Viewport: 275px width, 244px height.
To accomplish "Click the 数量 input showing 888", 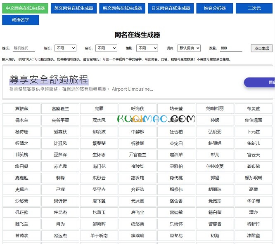I will (x=231, y=48).
